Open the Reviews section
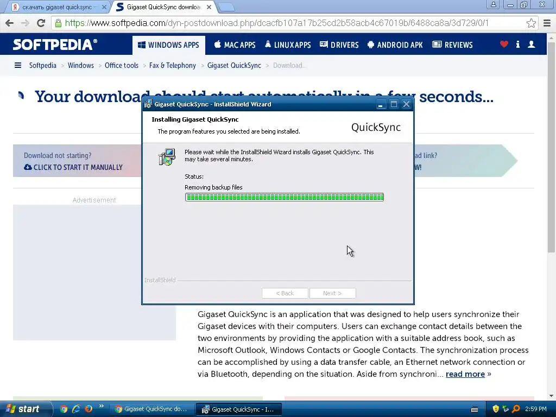Viewport: 556px width, 417px height. [x=452, y=45]
